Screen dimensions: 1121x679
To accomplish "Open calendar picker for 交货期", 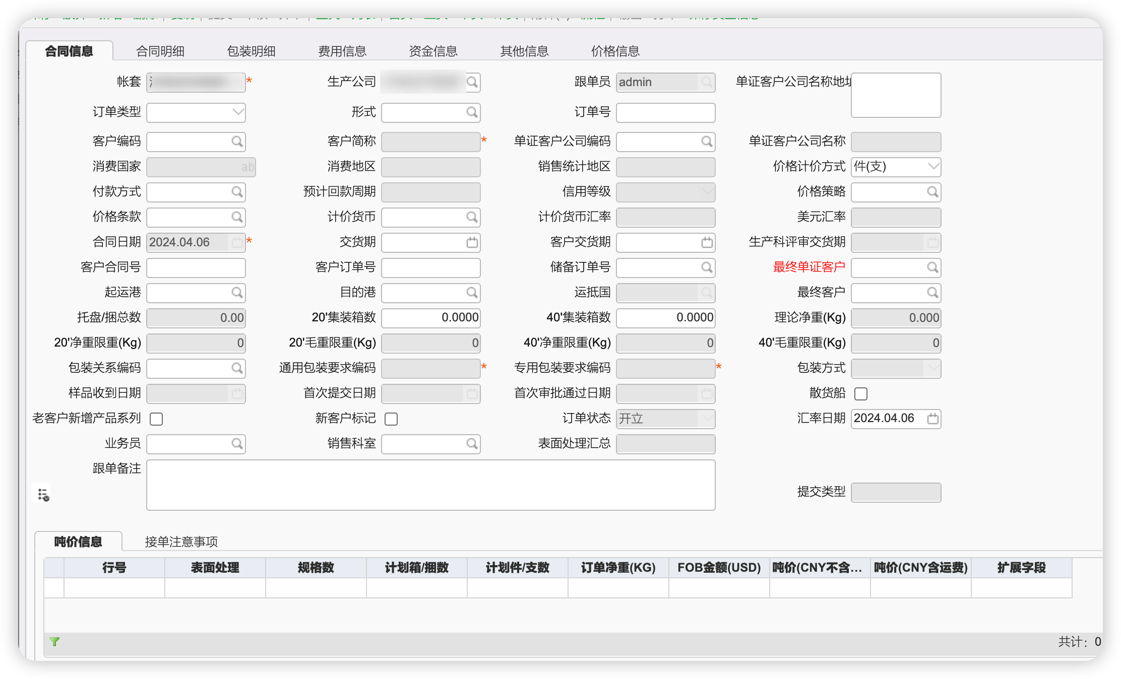I will coord(472,242).
